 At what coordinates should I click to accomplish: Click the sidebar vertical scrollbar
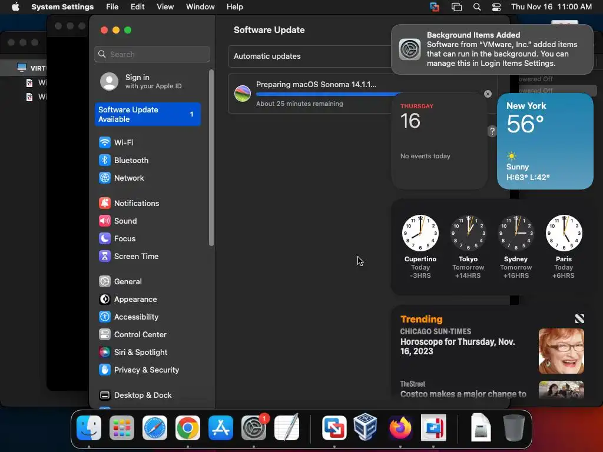click(211, 158)
